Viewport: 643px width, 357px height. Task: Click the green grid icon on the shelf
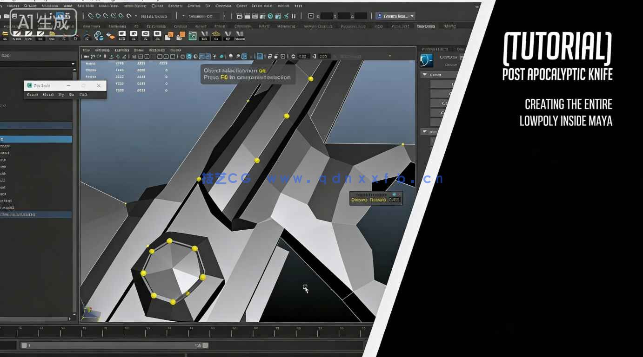(192, 36)
